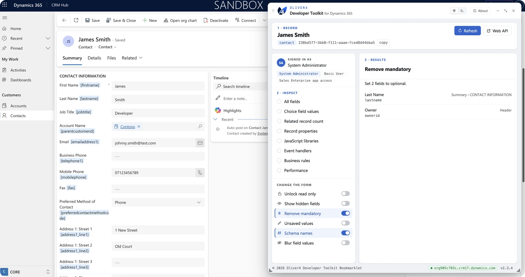Click the Connect command
Image resolution: width=525 pixels, height=277 pixels.
[245, 20]
